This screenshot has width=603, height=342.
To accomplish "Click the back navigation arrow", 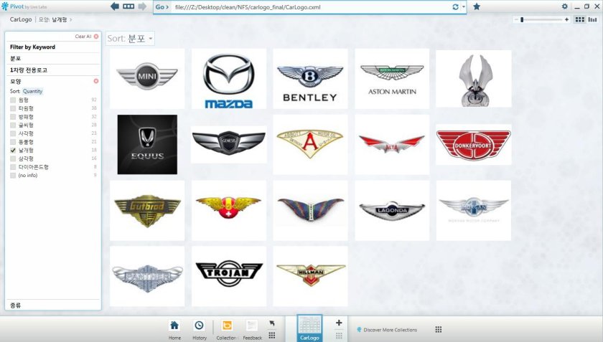I will pyautogui.click(x=115, y=6).
